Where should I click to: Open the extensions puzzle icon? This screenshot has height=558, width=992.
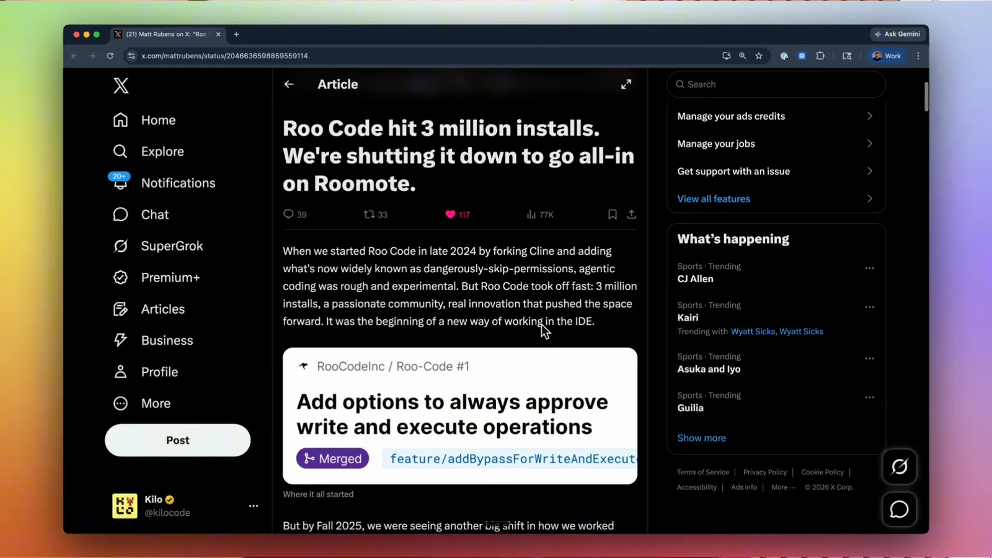point(820,56)
